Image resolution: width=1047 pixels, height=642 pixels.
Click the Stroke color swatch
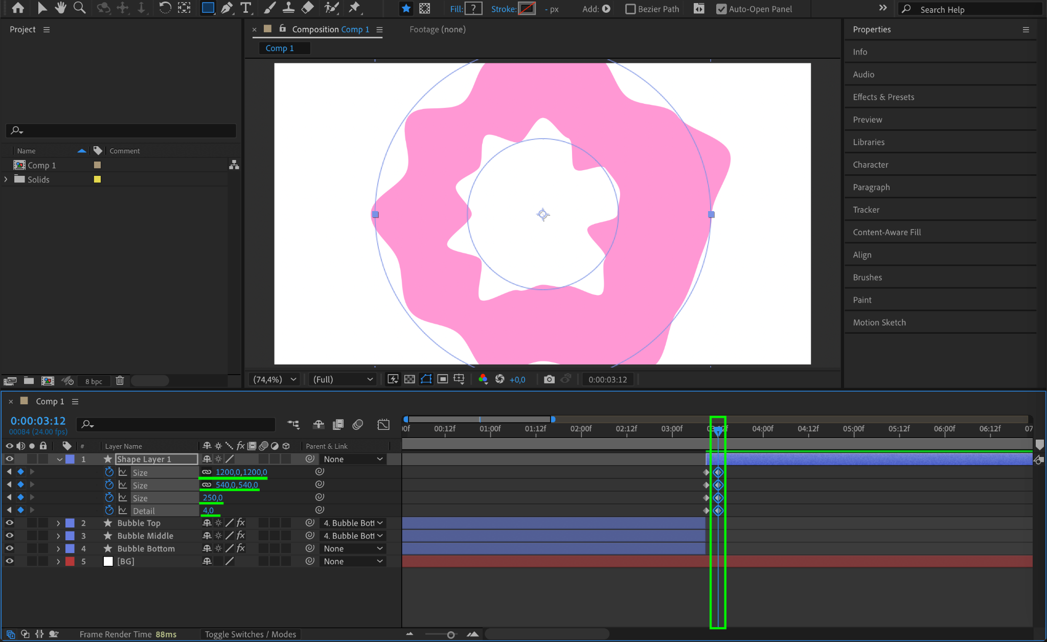[x=527, y=9]
